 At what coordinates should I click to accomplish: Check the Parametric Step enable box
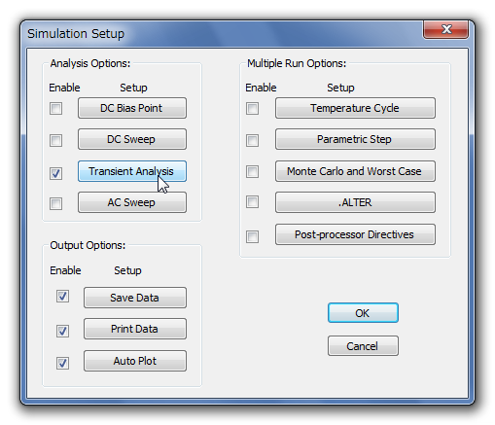click(x=252, y=140)
